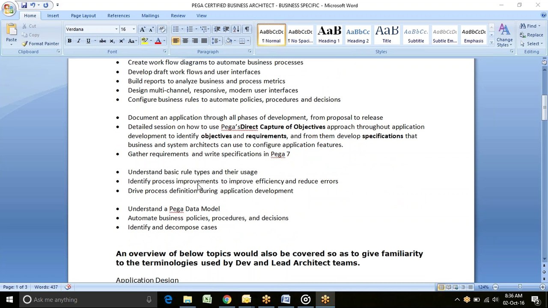Apply the Heading 1 style
The width and height of the screenshot is (548, 308).
(x=329, y=35)
